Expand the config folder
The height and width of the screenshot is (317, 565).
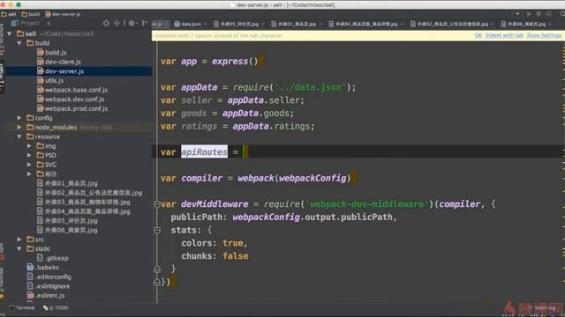(19, 117)
